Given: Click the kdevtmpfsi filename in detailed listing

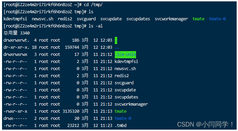Looking at the screenshot, I should [x=126, y=62].
